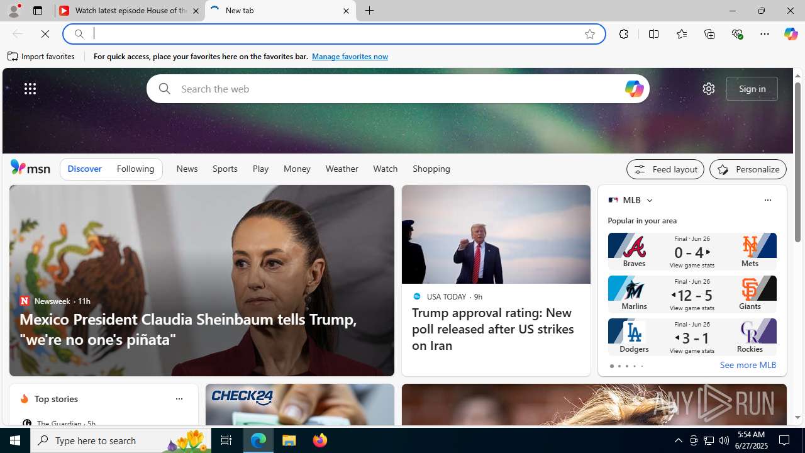Focus the browser address bar
805x453 pixels.
[333, 34]
